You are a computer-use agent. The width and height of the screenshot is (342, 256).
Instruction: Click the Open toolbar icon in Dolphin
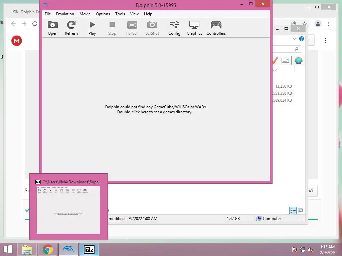52,28
